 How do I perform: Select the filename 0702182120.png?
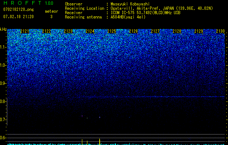[18, 9]
